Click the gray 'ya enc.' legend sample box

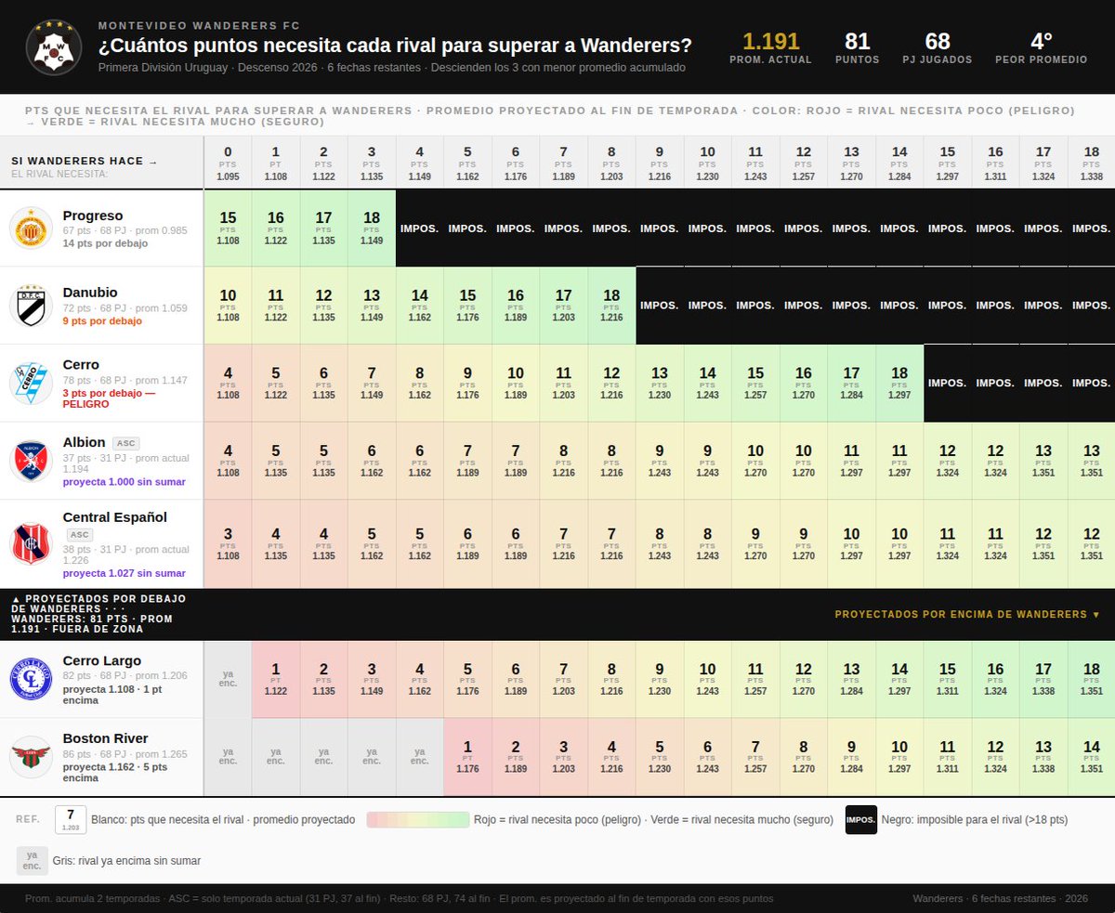32,861
